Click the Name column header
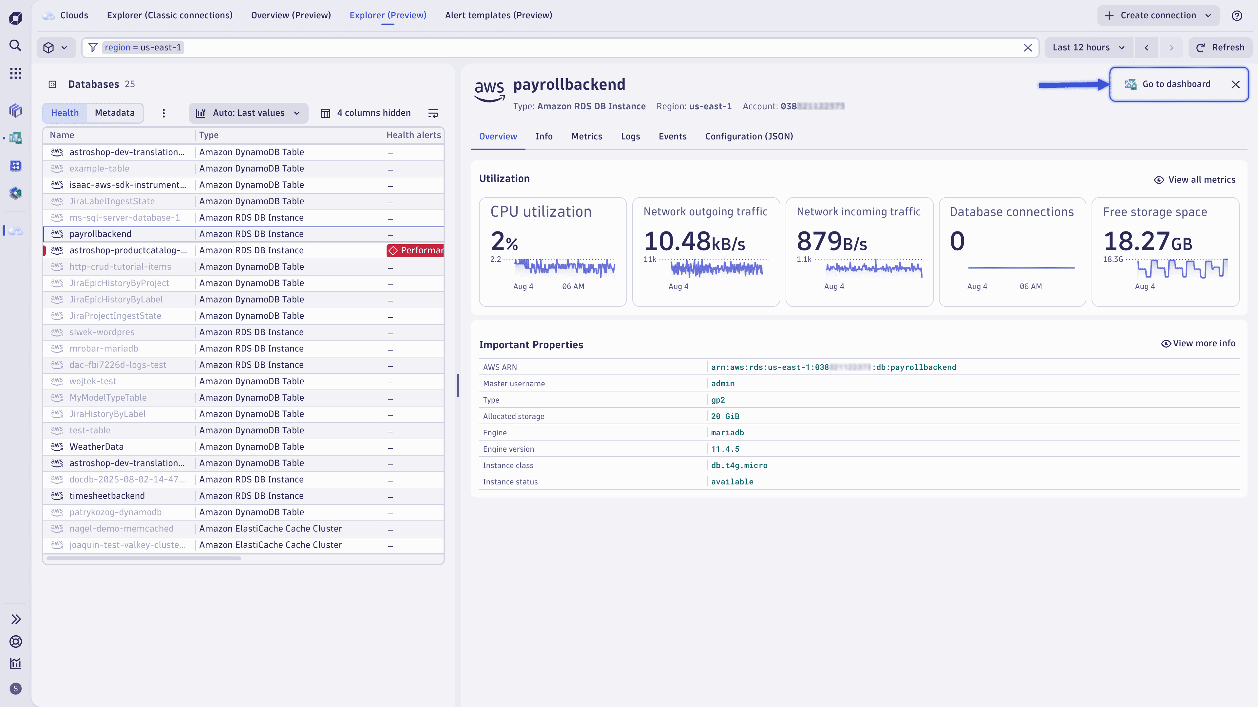This screenshot has height=707, width=1258. point(62,136)
